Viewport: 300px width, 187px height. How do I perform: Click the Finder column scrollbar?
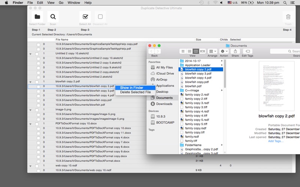pyautogui.click(x=225, y=74)
